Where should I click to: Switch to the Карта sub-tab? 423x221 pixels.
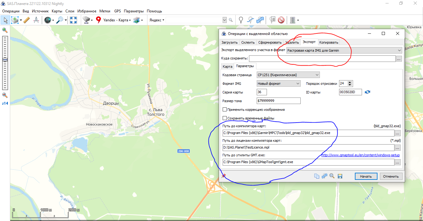pyautogui.click(x=227, y=67)
